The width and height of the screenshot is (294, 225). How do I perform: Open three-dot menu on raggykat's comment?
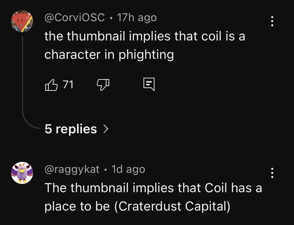[x=271, y=173]
